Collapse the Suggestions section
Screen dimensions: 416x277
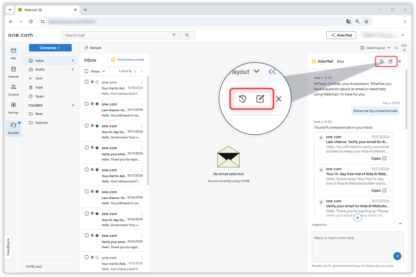(400, 224)
